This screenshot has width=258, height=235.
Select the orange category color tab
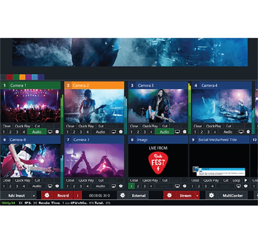pyautogui.click(x=22, y=77)
